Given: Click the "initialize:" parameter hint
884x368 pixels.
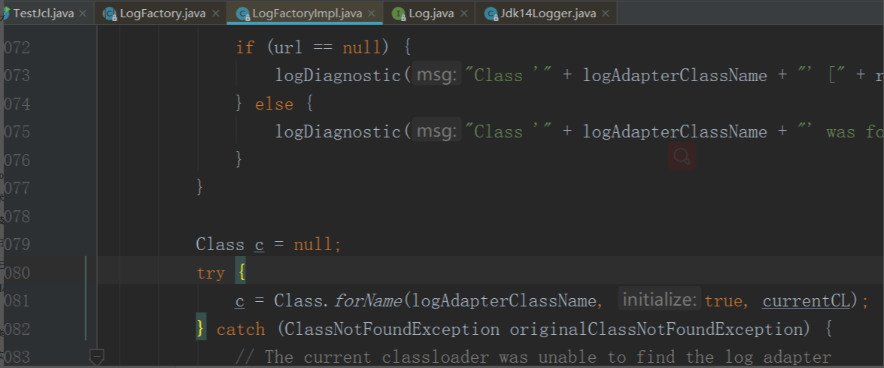Looking at the screenshot, I should pyautogui.click(x=660, y=299).
